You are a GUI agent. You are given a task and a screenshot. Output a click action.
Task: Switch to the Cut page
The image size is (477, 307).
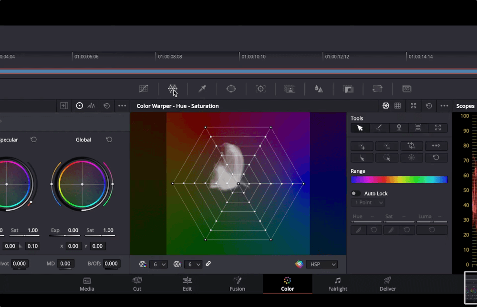pyautogui.click(x=137, y=284)
